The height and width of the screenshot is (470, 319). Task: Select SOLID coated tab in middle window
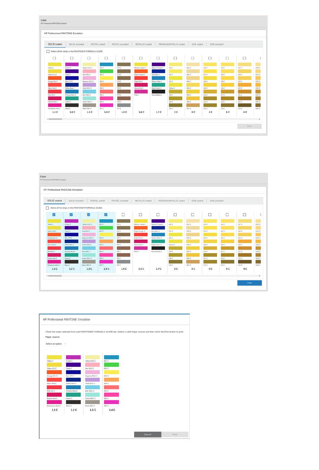(54, 201)
